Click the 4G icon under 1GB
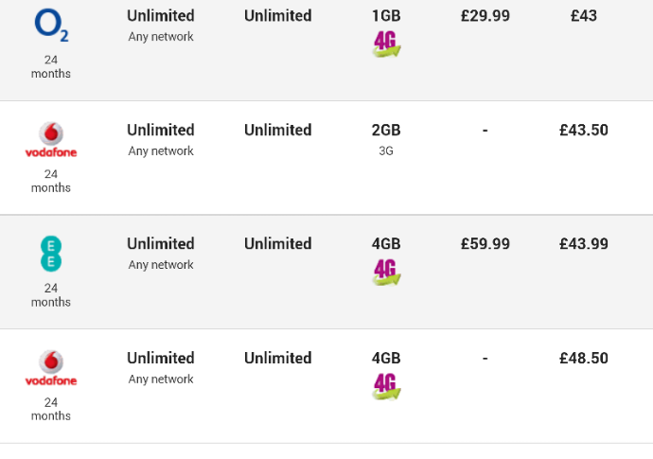The width and height of the screenshot is (653, 459). click(386, 44)
